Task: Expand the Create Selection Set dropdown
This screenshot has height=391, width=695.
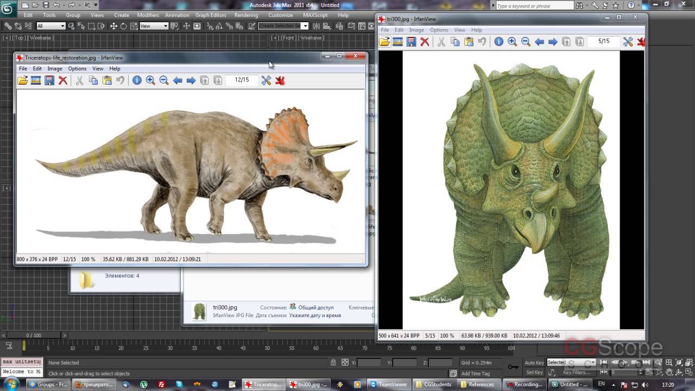Action: [x=305, y=26]
